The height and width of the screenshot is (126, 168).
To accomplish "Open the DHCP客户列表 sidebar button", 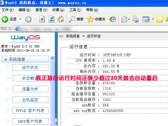I will (x=30, y=121).
